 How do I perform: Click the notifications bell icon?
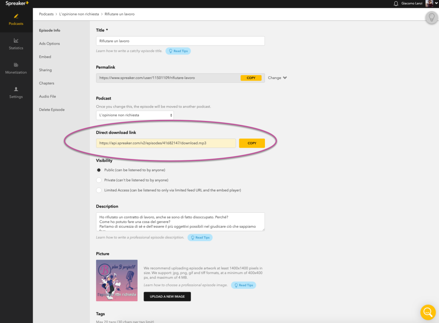coord(396,3)
